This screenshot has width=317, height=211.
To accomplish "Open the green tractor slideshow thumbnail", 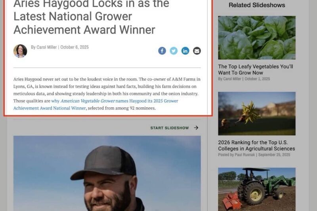I will tap(257, 189).
